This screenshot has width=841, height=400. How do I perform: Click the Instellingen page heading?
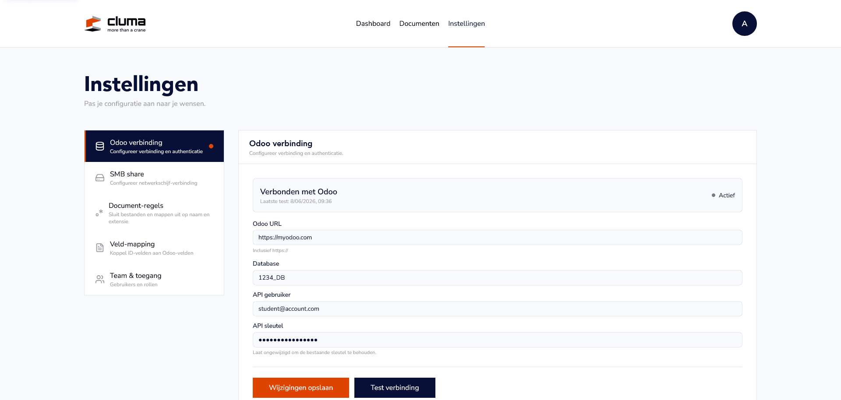click(x=141, y=84)
